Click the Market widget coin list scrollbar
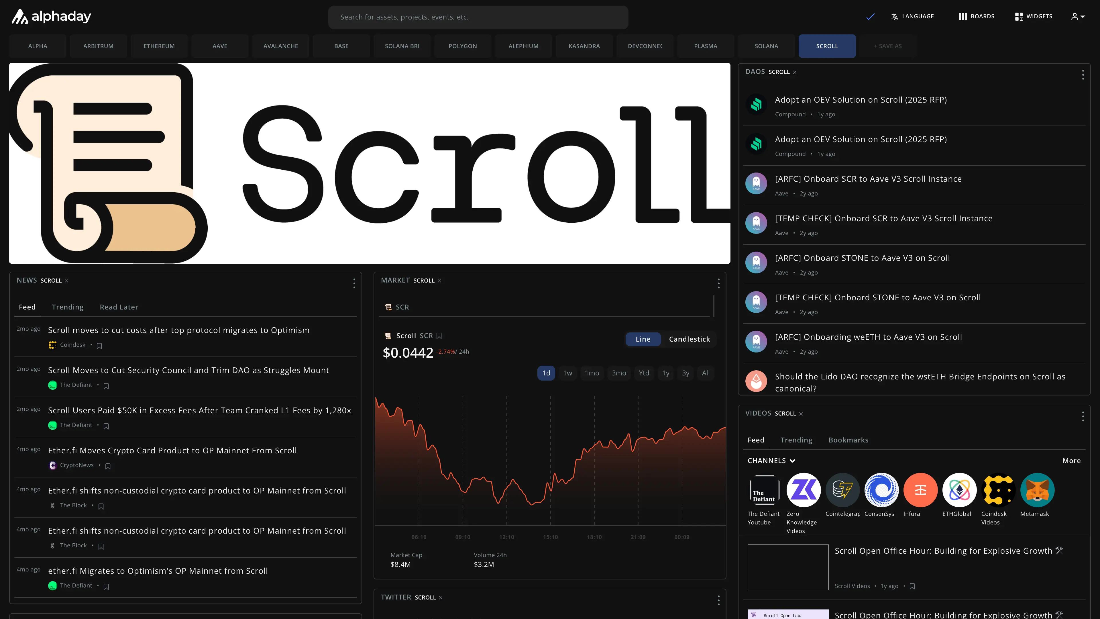Viewport: 1100px width, 619px height. 714,306
